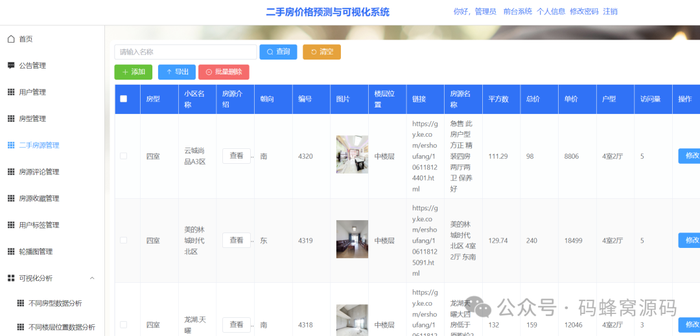Click the refresh icon in the 清空 button
This screenshot has width=700, height=336.
click(314, 52)
